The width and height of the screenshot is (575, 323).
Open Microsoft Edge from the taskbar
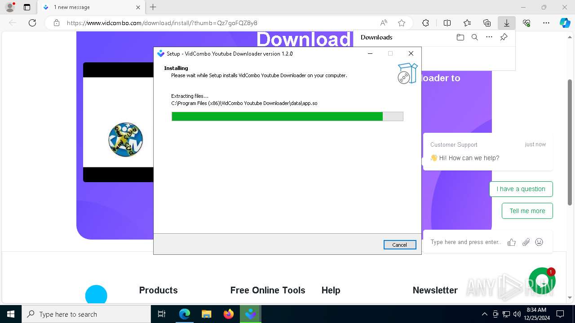(185, 314)
